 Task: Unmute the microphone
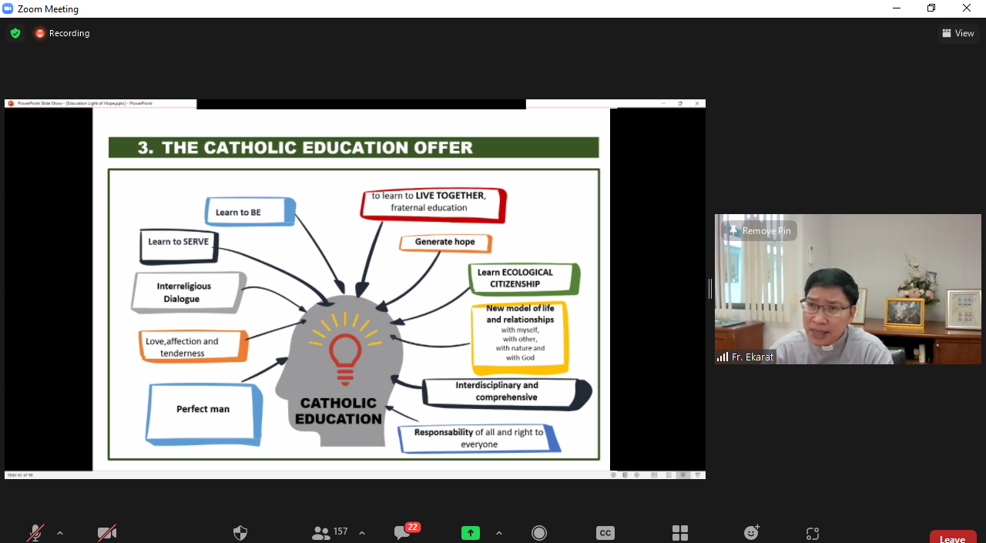[35, 533]
